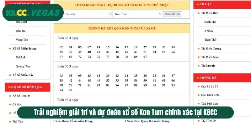Open the Cà Mau results link

coord(17,105)
